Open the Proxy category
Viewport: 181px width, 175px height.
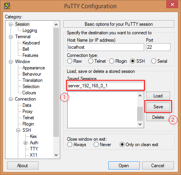click(28, 111)
